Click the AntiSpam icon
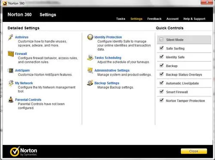Viewport: 215px width, 160px height. 11,70
